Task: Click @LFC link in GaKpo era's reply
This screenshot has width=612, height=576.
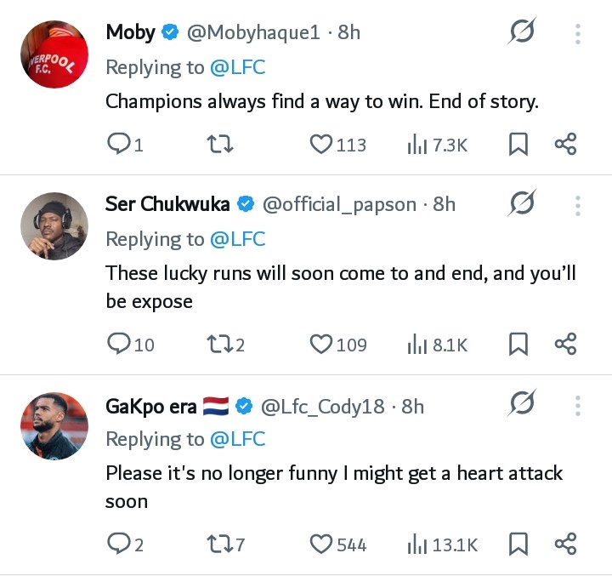Action: click(x=237, y=439)
